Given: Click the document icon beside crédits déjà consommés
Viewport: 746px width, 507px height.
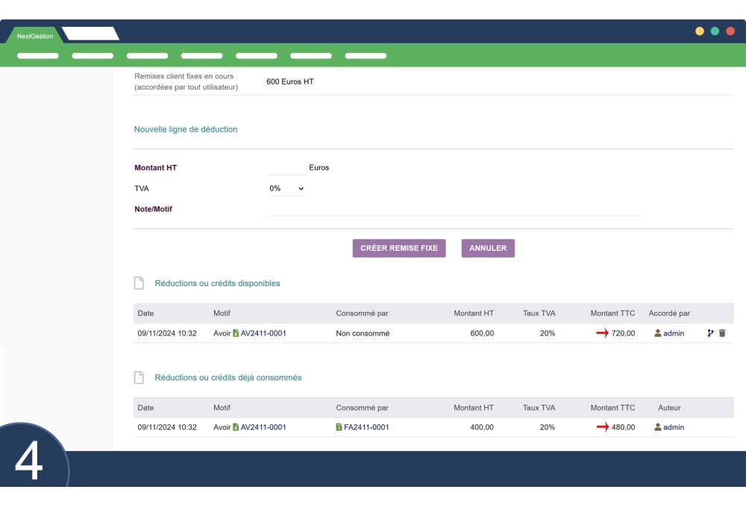Looking at the screenshot, I should (x=139, y=377).
